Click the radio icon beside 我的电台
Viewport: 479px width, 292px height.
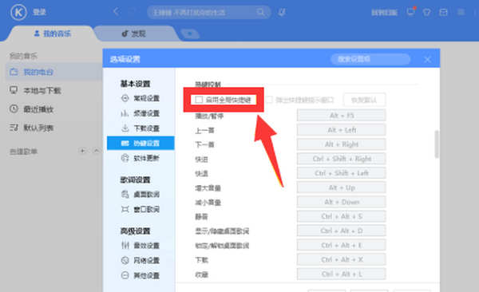pyautogui.click(x=14, y=72)
